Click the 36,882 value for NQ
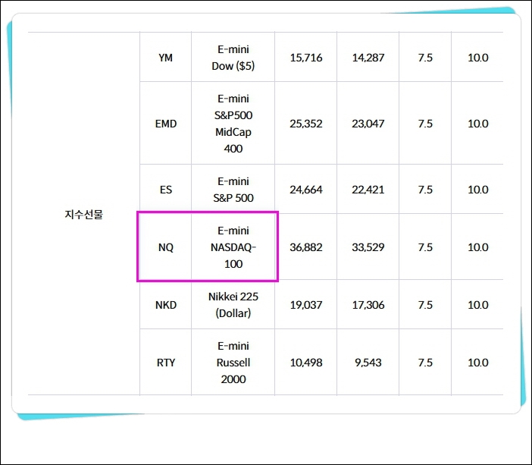The width and height of the screenshot is (532, 465). click(305, 247)
